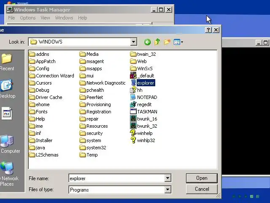Open the Recent places shortcut

tap(7, 62)
